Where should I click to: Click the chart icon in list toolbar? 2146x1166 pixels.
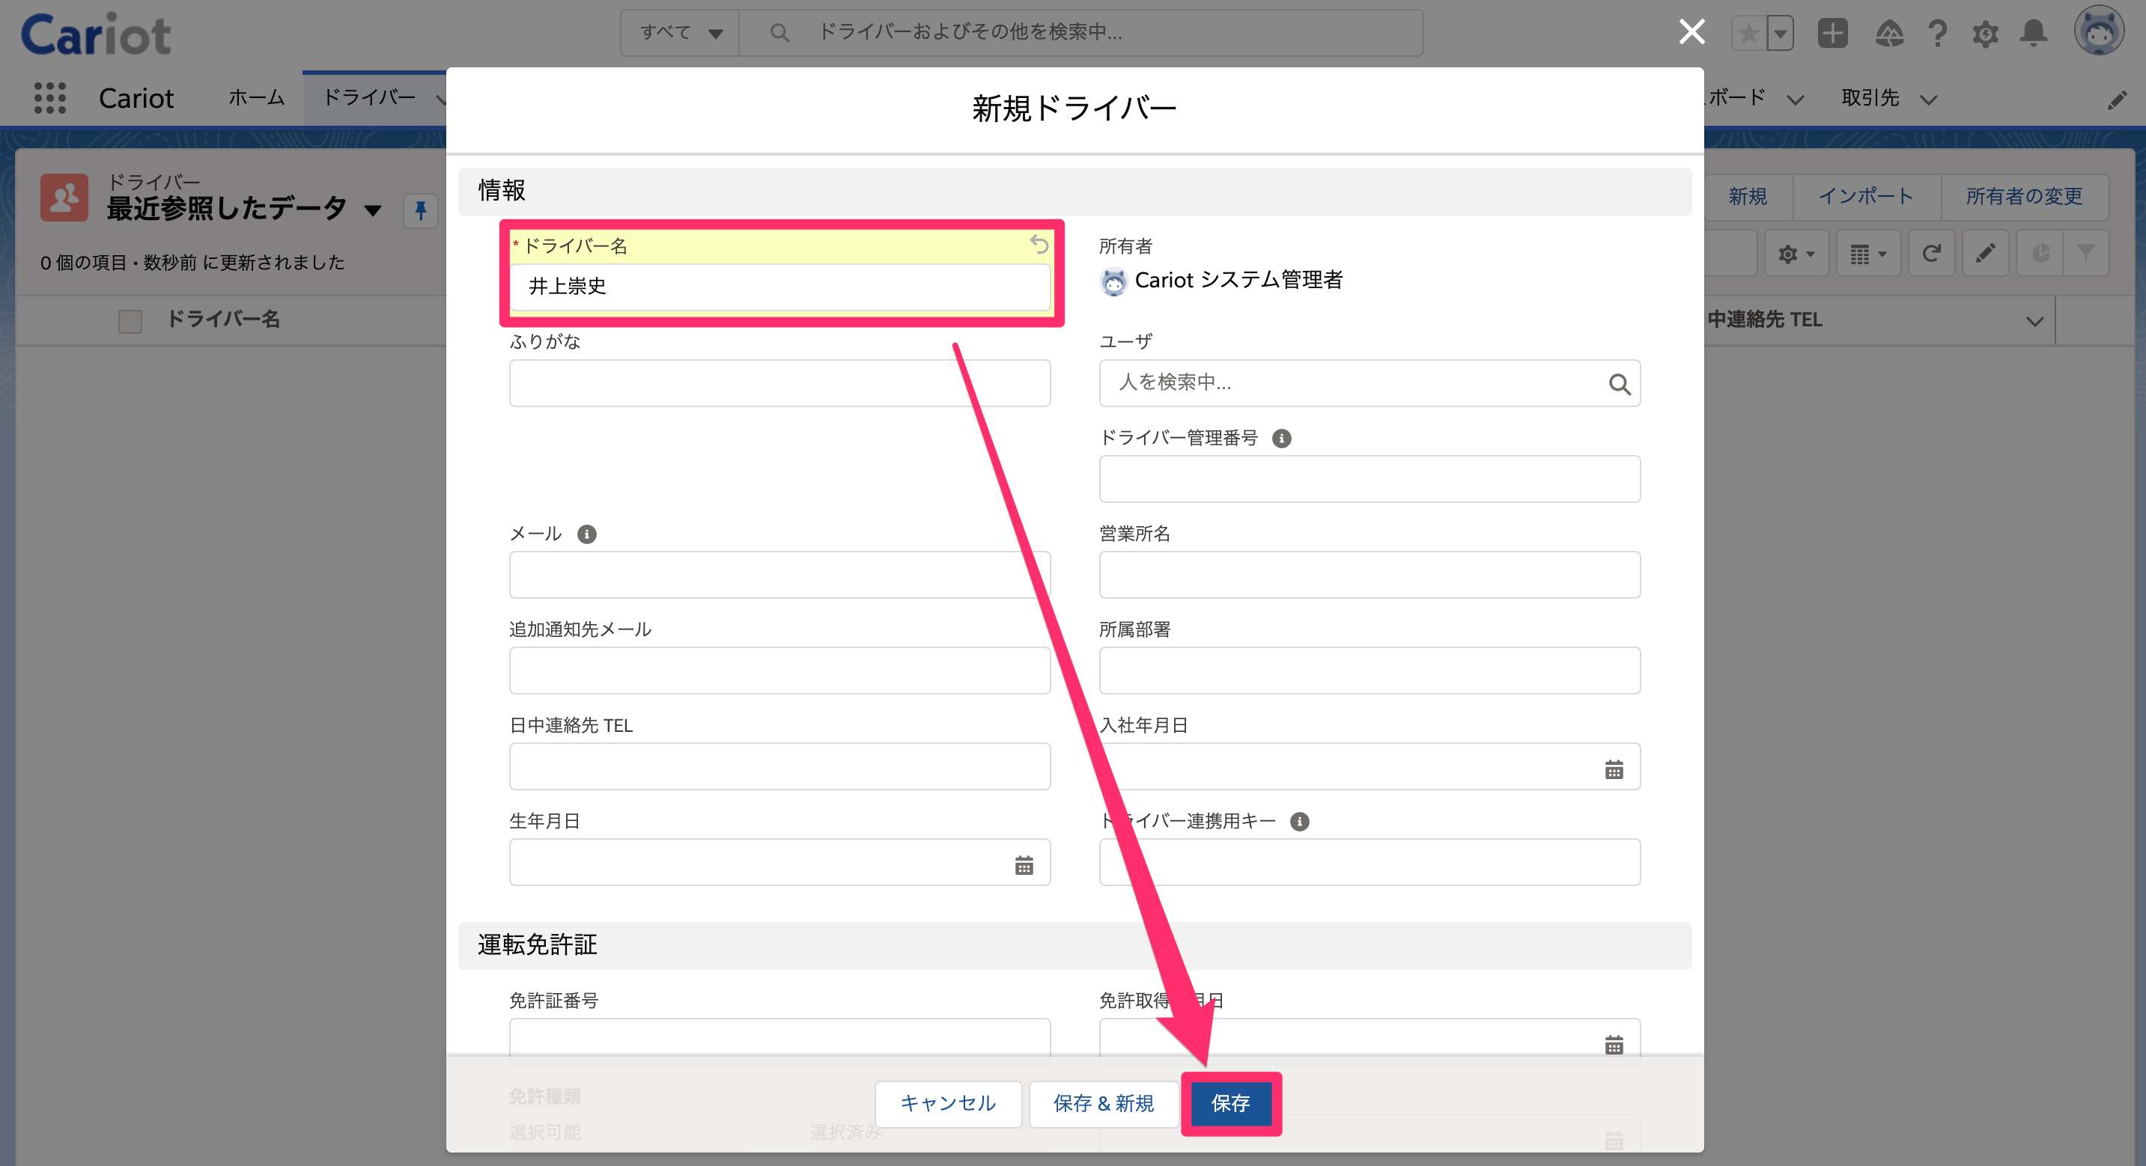coord(2040,254)
